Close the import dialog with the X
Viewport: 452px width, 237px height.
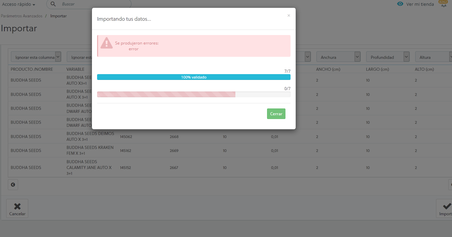[289, 16]
